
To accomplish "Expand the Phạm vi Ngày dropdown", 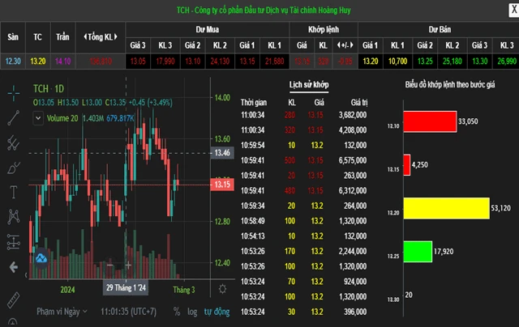I will (62, 311).
